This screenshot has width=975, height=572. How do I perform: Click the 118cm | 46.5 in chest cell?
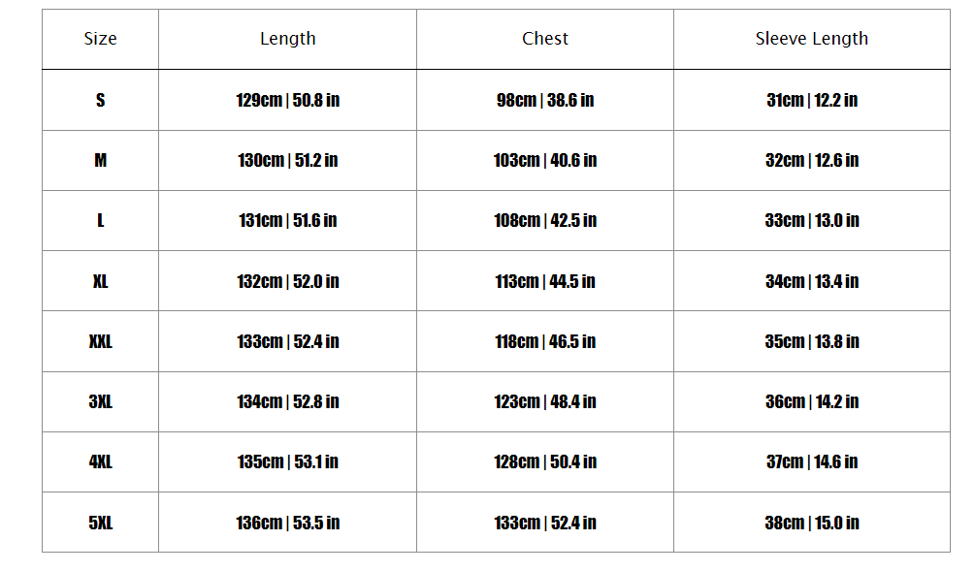545,341
